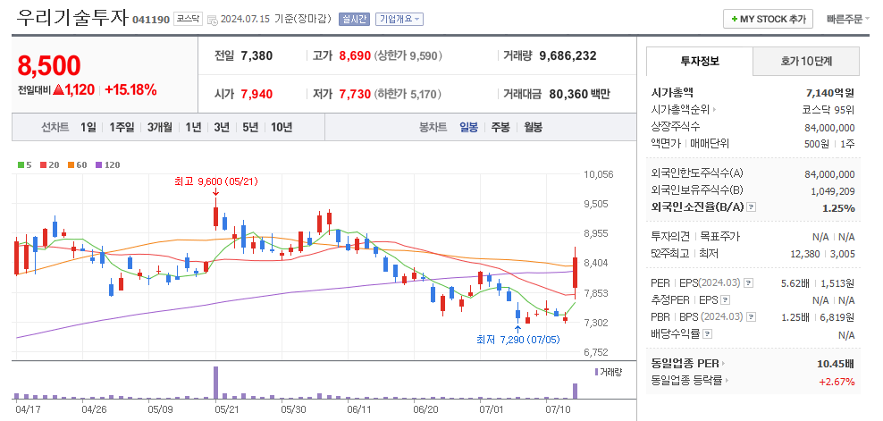
Task: Click the 우리기술투자 stock title
Action: click(x=72, y=18)
